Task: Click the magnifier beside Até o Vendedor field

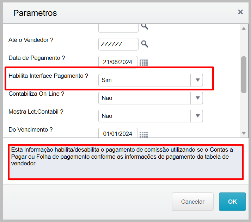Action: [x=145, y=44]
